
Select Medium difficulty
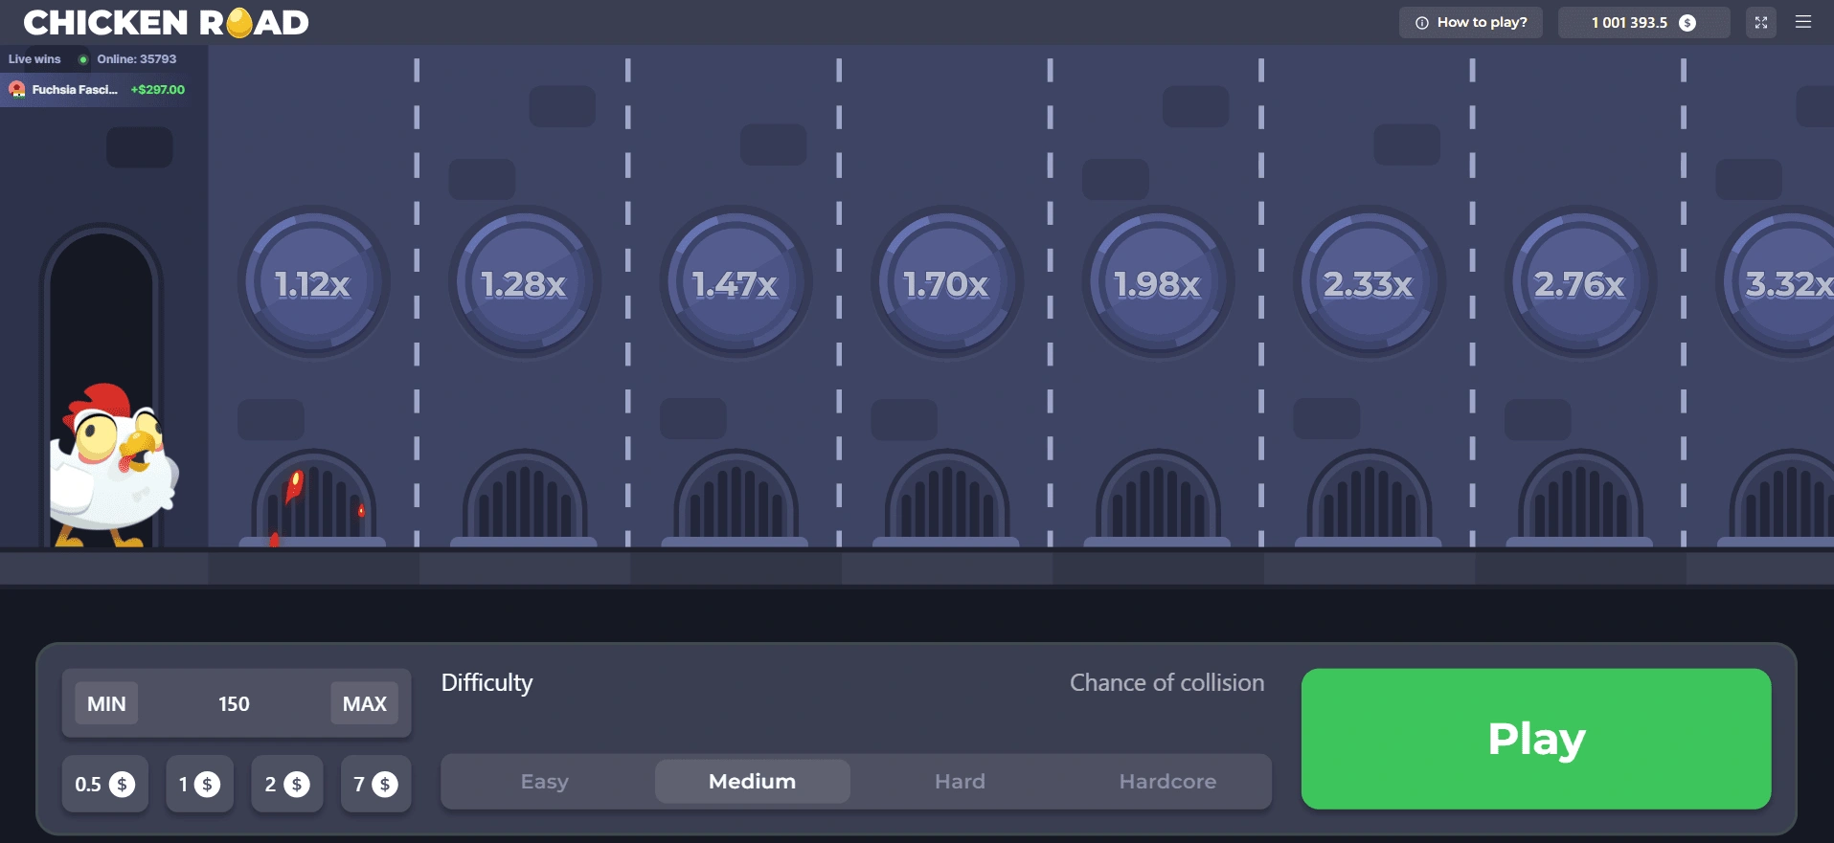pyautogui.click(x=752, y=782)
